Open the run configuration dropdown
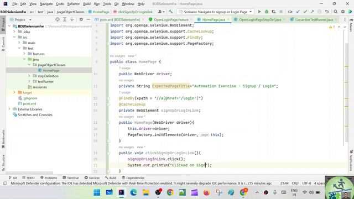This screenshot has width=354, height=199. coord(216,12)
